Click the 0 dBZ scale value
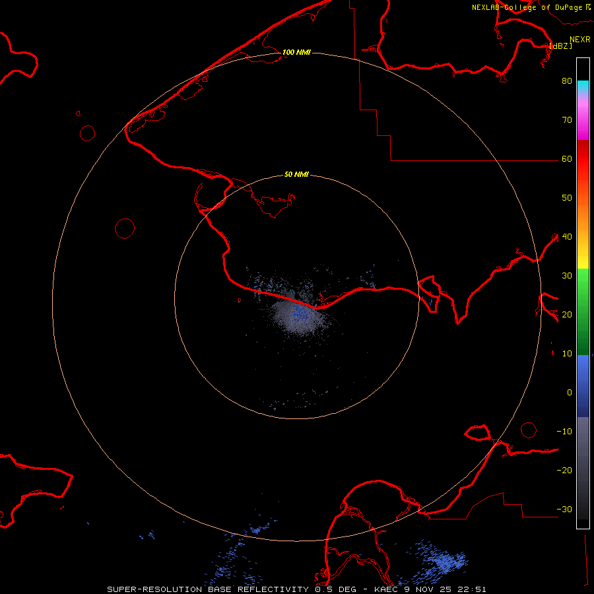594x594 pixels. (570, 393)
